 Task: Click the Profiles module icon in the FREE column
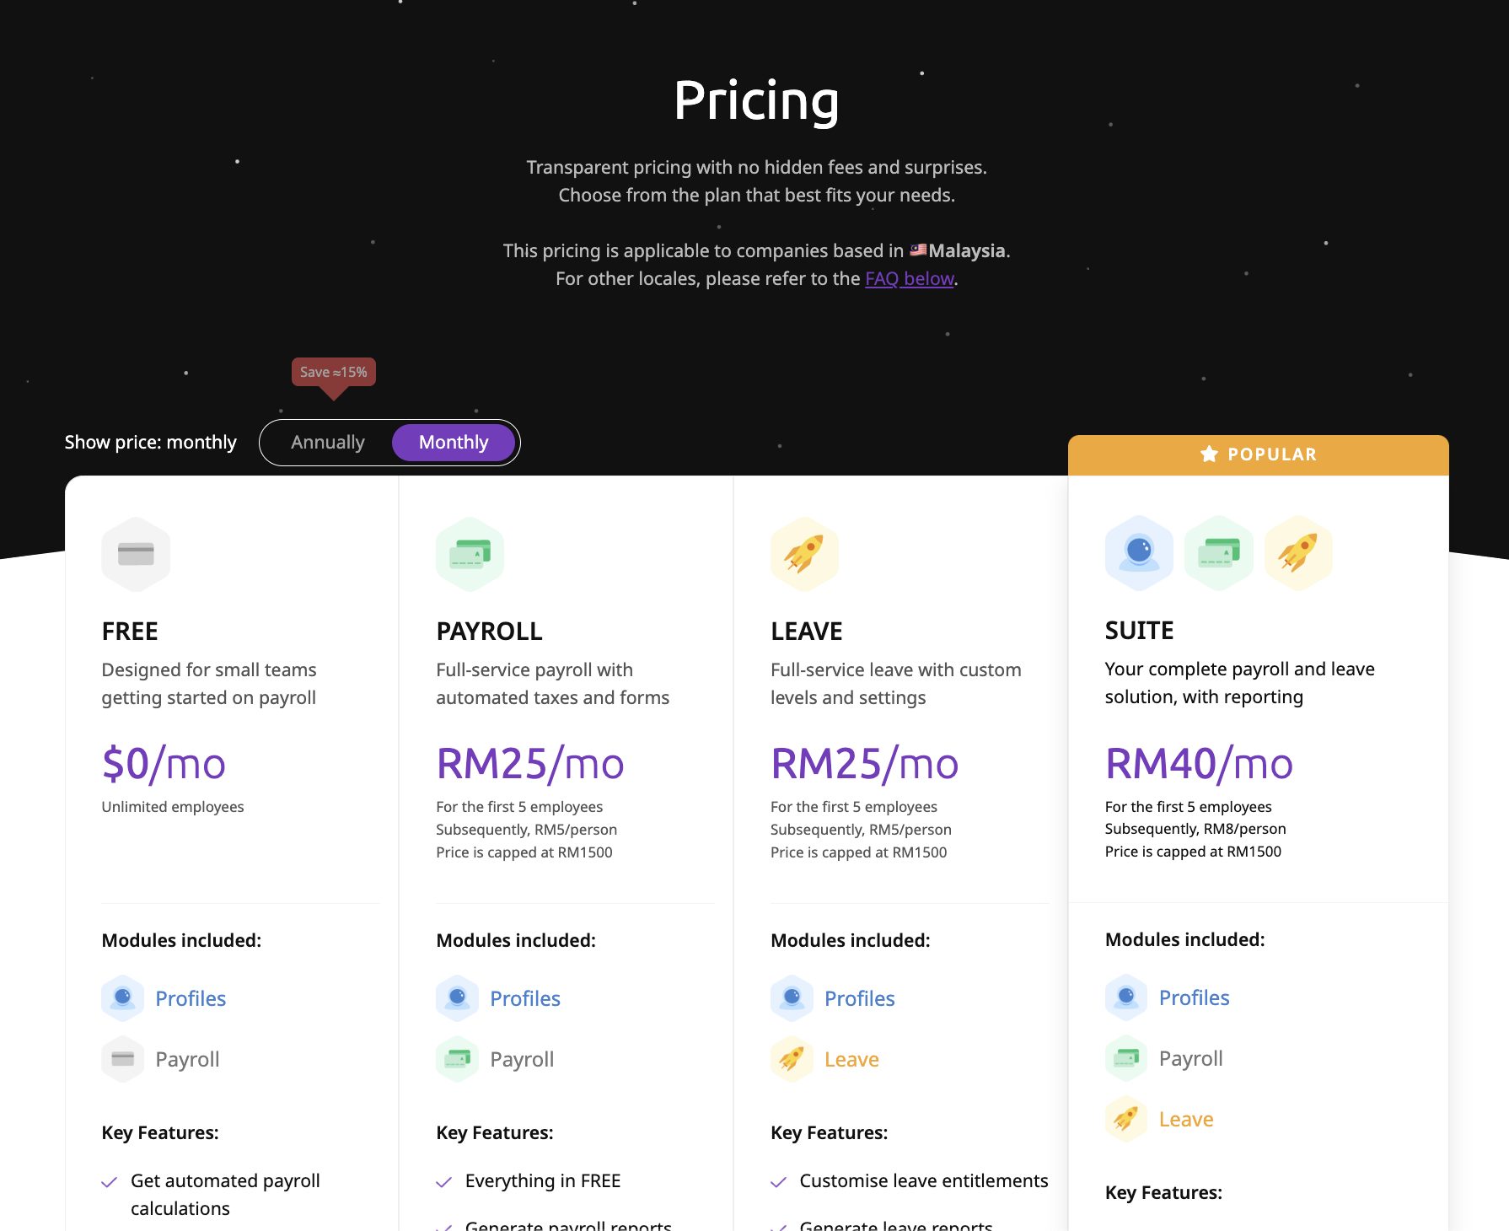tap(122, 998)
